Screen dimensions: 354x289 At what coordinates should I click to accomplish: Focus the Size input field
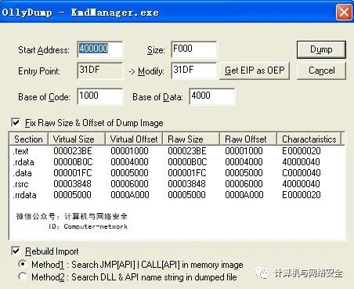(x=194, y=49)
